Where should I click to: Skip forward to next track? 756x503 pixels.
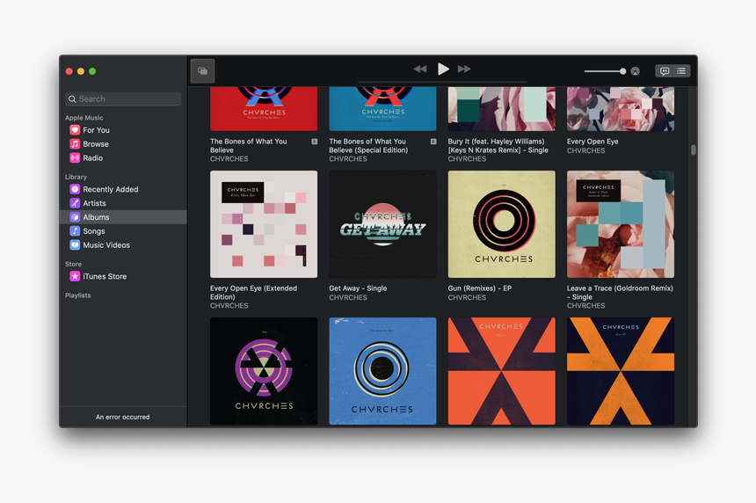(x=464, y=69)
